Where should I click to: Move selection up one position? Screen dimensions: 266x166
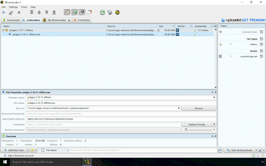pos(39,12)
